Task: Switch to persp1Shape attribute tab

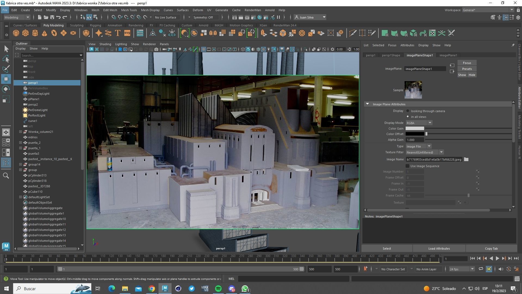Action: click(x=391, y=55)
